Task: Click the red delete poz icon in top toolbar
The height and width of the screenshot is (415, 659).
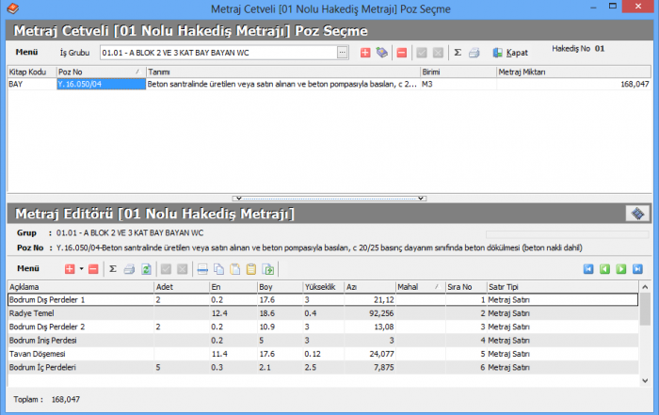Action: (x=402, y=53)
